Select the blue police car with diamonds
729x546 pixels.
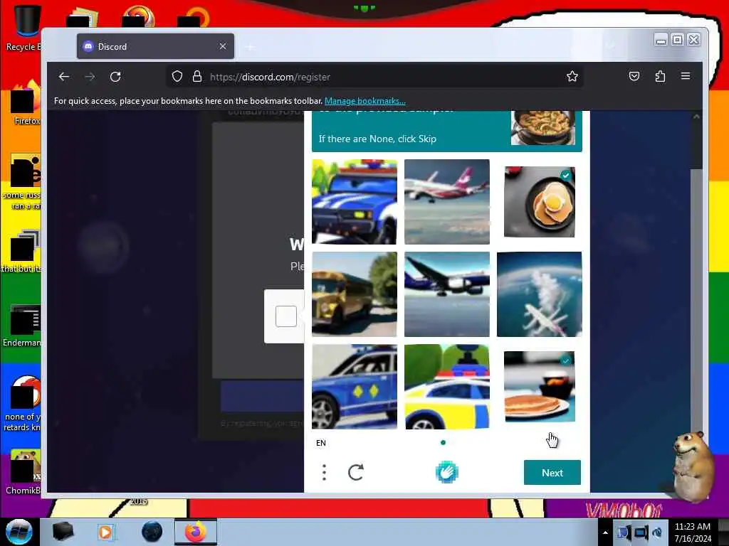(355, 386)
